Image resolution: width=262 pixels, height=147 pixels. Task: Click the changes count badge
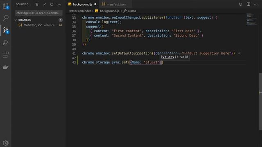(x=61, y=20)
